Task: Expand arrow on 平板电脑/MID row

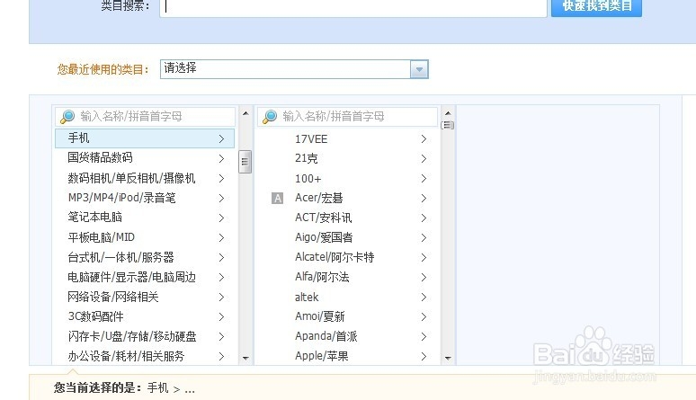Action: pyautogui.click(x=221, y=238)
